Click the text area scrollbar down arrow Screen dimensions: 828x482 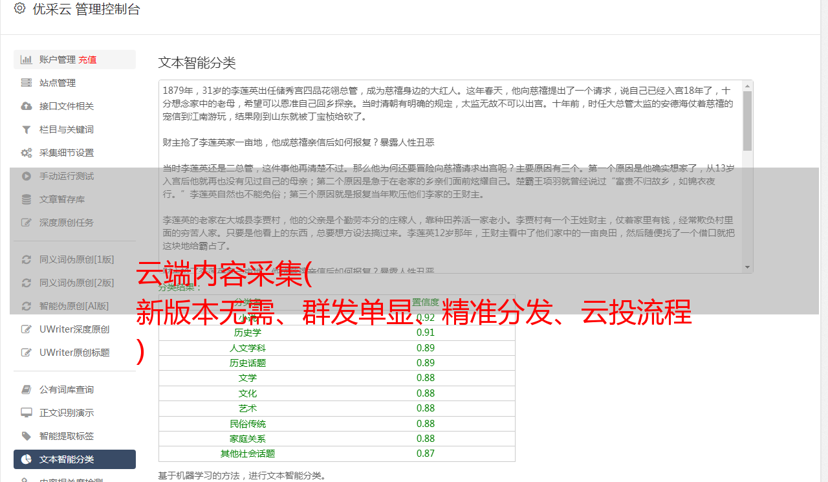pos(747,267)
